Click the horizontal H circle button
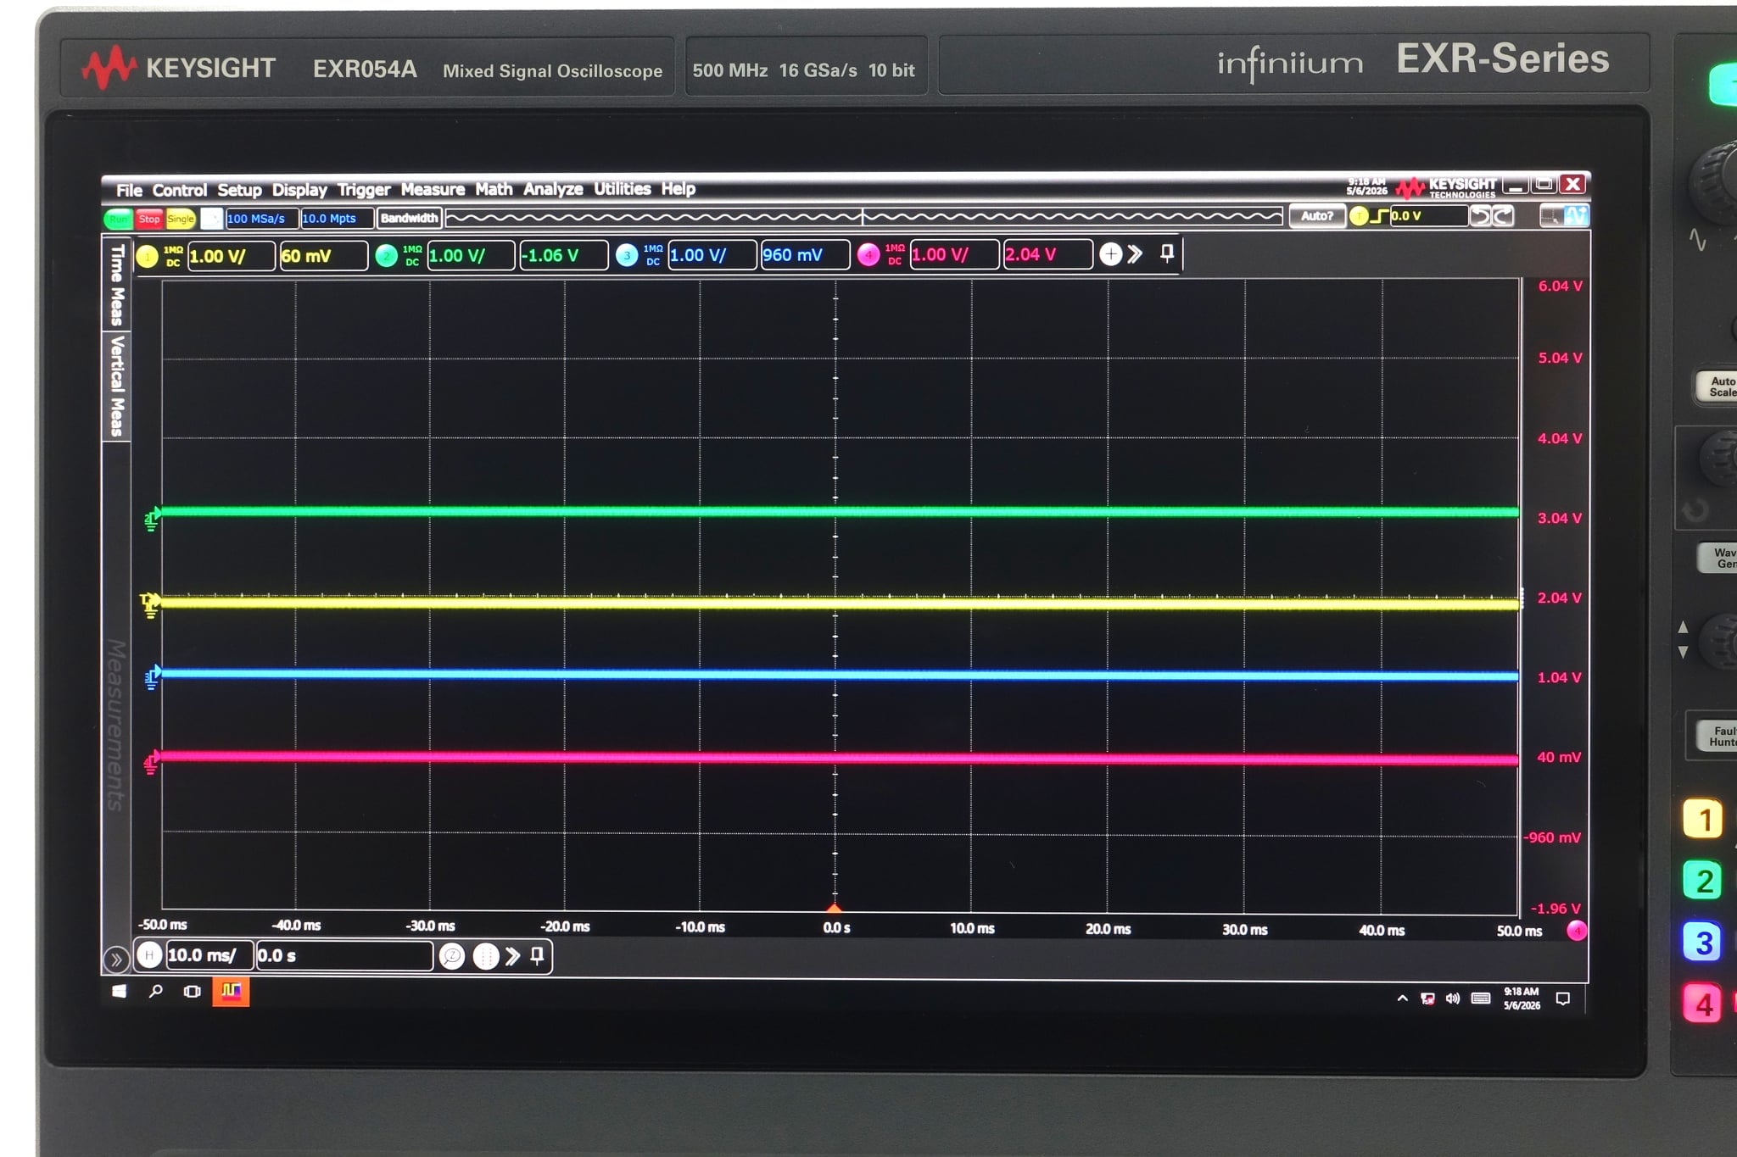Image resolution: width=1737 pixels, height=1157 pixels. point(149,955)
